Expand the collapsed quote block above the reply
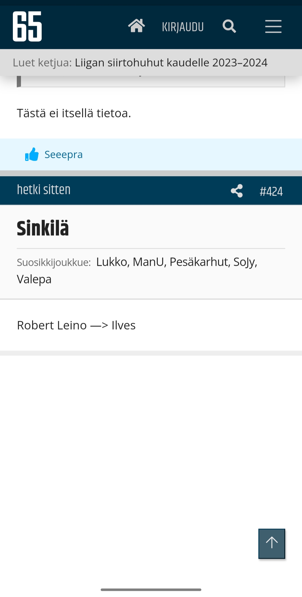302x597 pixels. pos(151,82)
